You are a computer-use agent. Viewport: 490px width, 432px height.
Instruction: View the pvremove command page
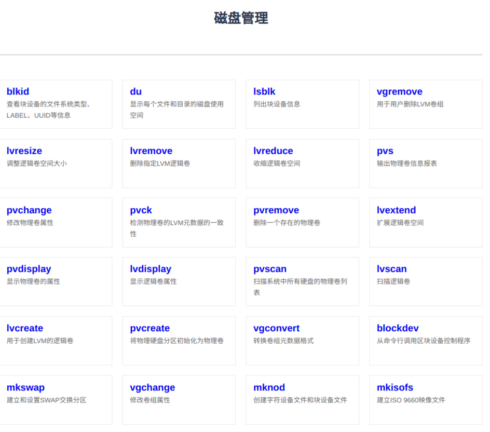point(276,210)
